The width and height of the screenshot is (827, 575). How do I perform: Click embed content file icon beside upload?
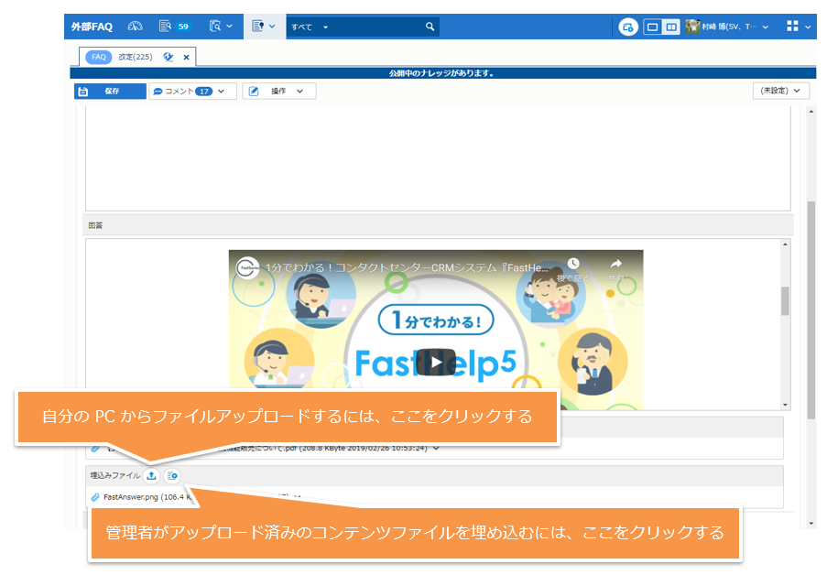(172, 475)
